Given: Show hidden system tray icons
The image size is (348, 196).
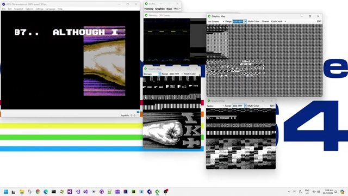Looking at the screenshot, I should pos(289,192).
